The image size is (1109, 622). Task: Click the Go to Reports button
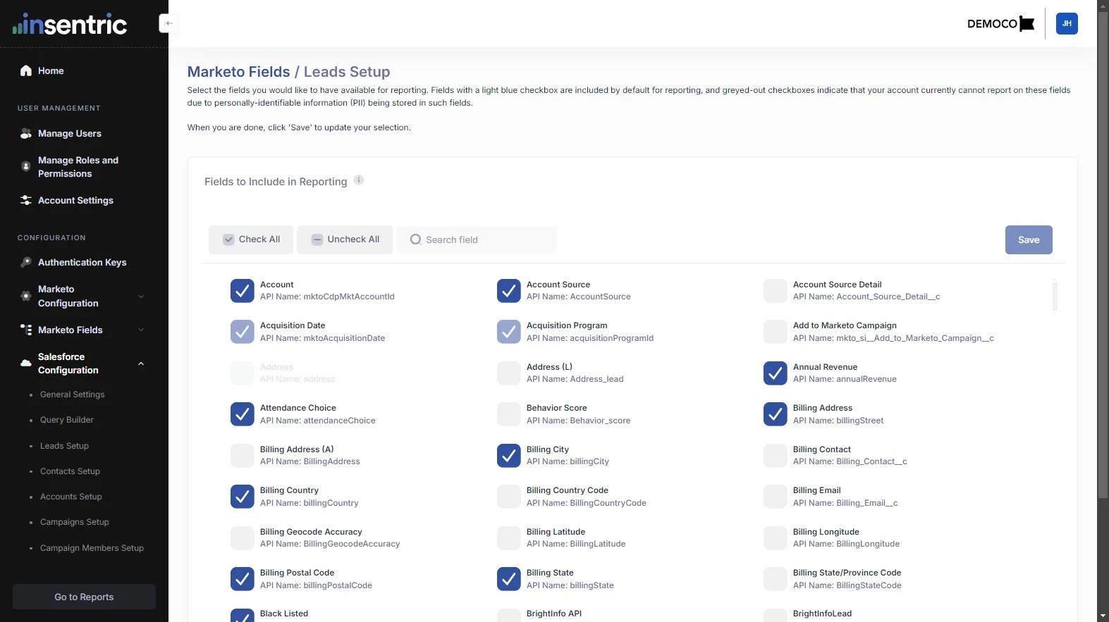(x=84, y=597)
